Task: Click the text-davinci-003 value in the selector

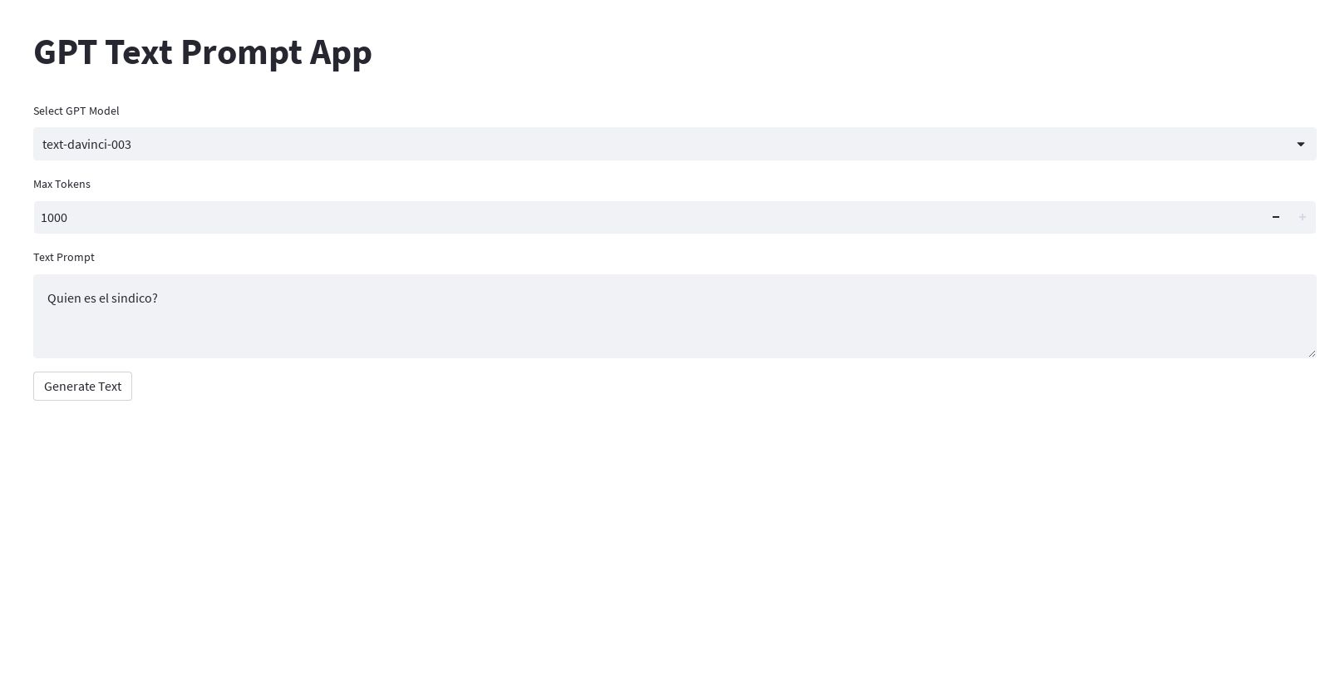Action: click(x=86, y=144)
